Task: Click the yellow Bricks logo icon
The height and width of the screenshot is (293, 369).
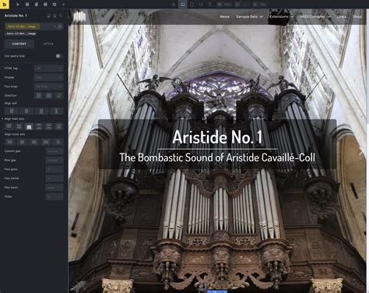Action: click(5, 4)
